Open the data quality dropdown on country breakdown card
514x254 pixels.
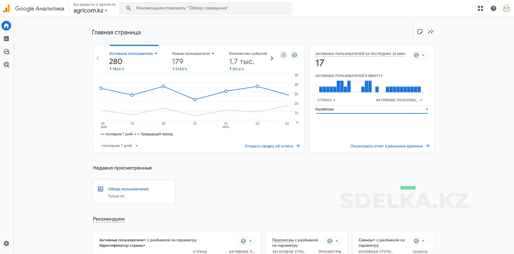(247, 241)
